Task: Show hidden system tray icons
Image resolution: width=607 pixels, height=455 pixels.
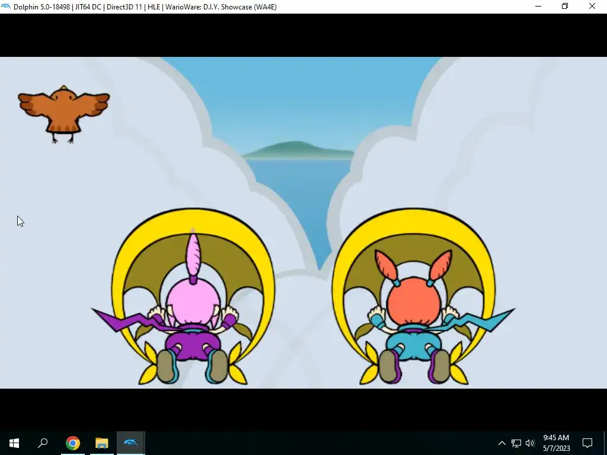Action: 501,443
